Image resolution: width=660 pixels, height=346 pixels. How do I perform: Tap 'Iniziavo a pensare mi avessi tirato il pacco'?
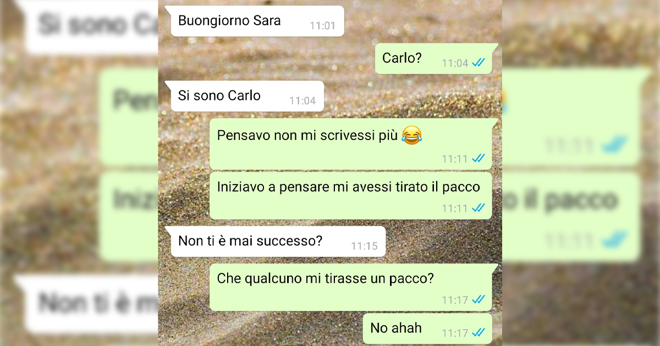[x=351, y=196]
